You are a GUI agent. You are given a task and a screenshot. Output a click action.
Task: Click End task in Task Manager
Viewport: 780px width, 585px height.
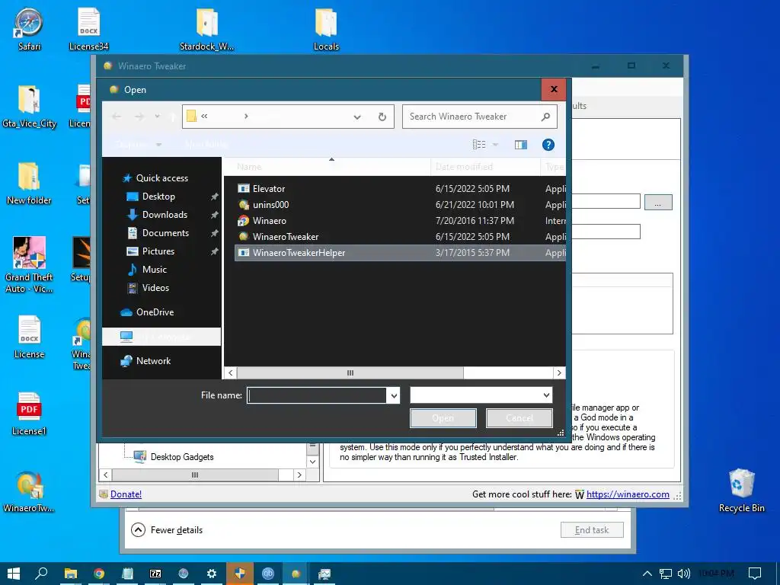[x=591, y=530]
